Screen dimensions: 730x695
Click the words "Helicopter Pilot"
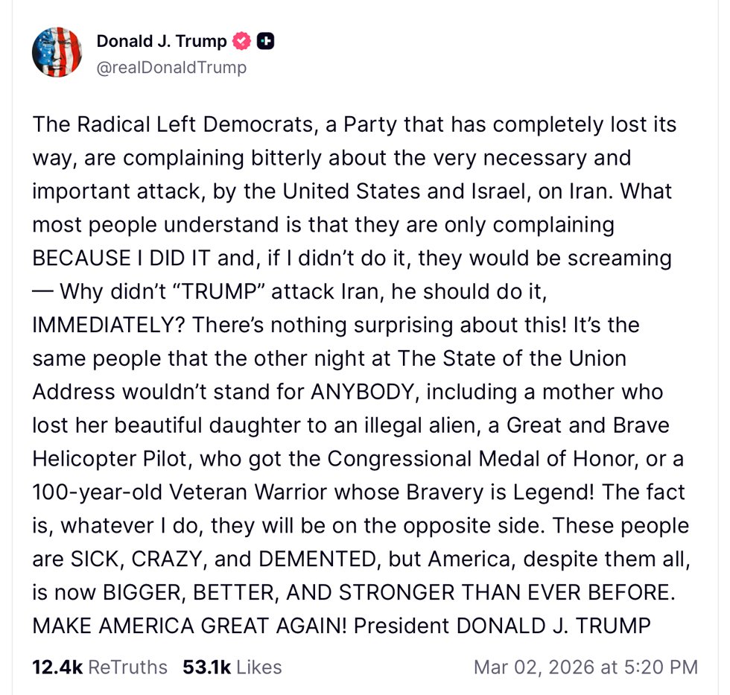pyautogui.click(x=110, y=459)
